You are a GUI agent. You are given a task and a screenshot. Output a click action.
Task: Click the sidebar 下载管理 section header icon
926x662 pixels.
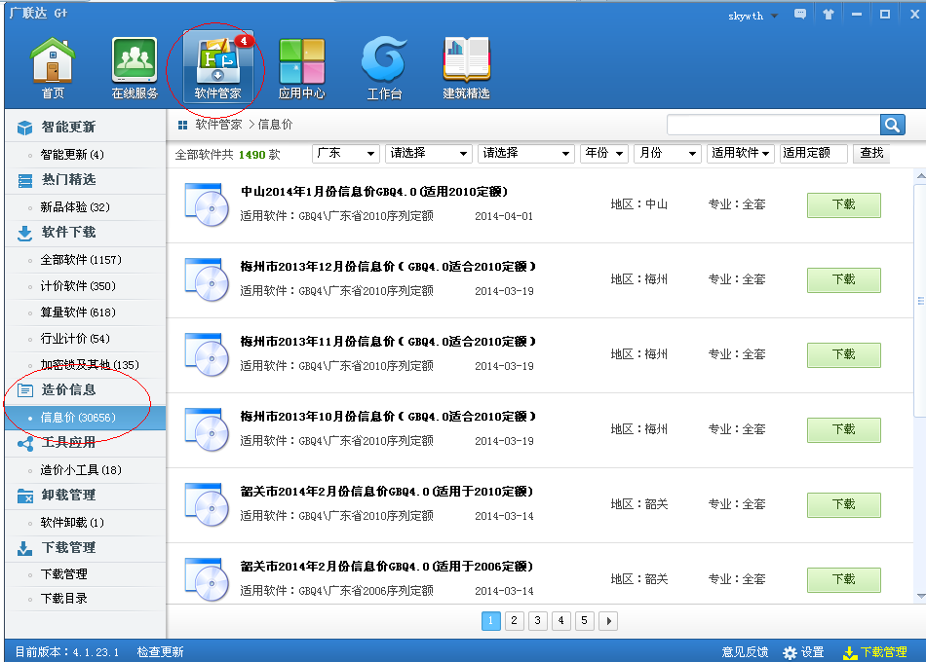point(24,549)
